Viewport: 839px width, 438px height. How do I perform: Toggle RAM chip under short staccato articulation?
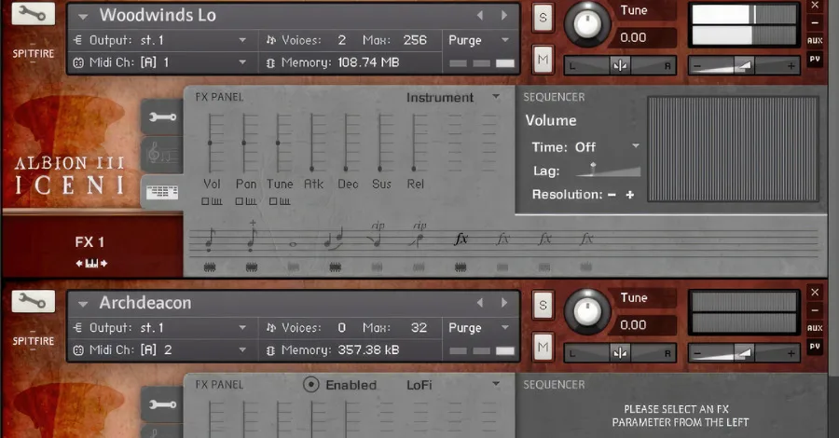[x=209, y=267]
